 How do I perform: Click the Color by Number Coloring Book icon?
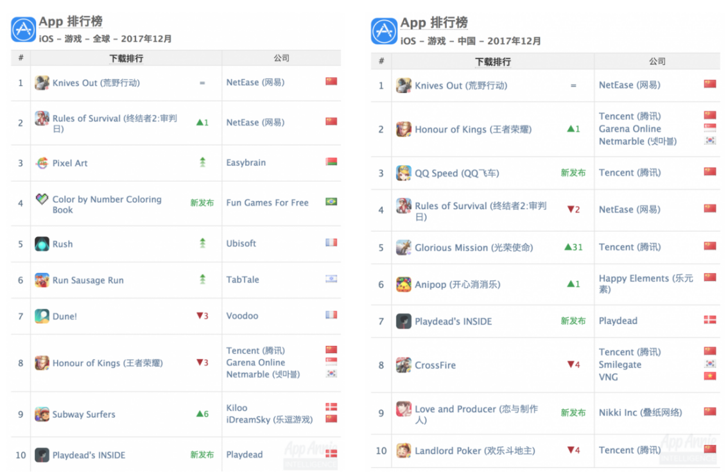click(42, 200)
